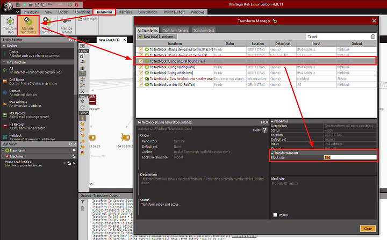Sort by the Location column header
This screenshot has width=387, height=240.
(x=257, y=43)
